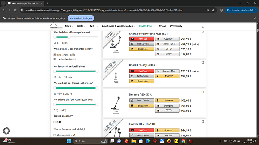
Task: Enable the Allergiker ja checkbox
Action: tap(55, 122)
